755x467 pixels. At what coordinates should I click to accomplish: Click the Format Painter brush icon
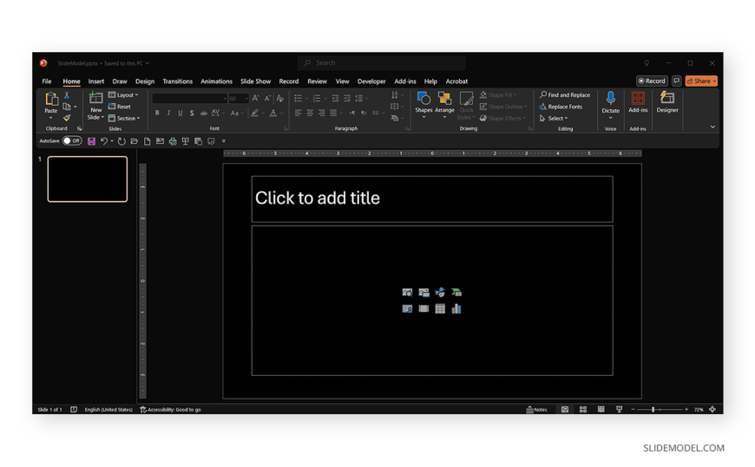coord(67,117)
